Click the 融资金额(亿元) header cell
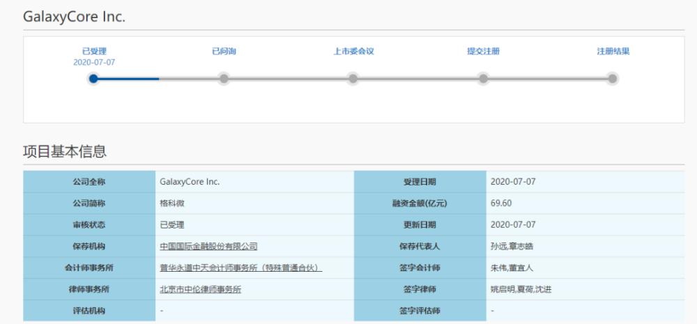Viewport: 697px width, 324px height. 420,203
